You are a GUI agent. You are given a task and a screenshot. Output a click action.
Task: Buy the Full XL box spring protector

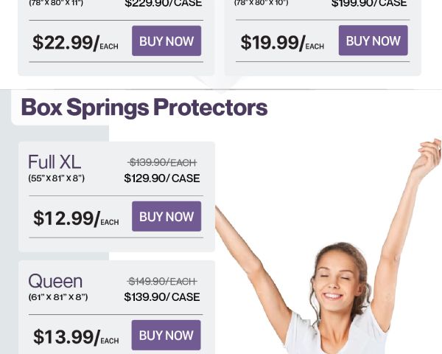click(166, 217)
